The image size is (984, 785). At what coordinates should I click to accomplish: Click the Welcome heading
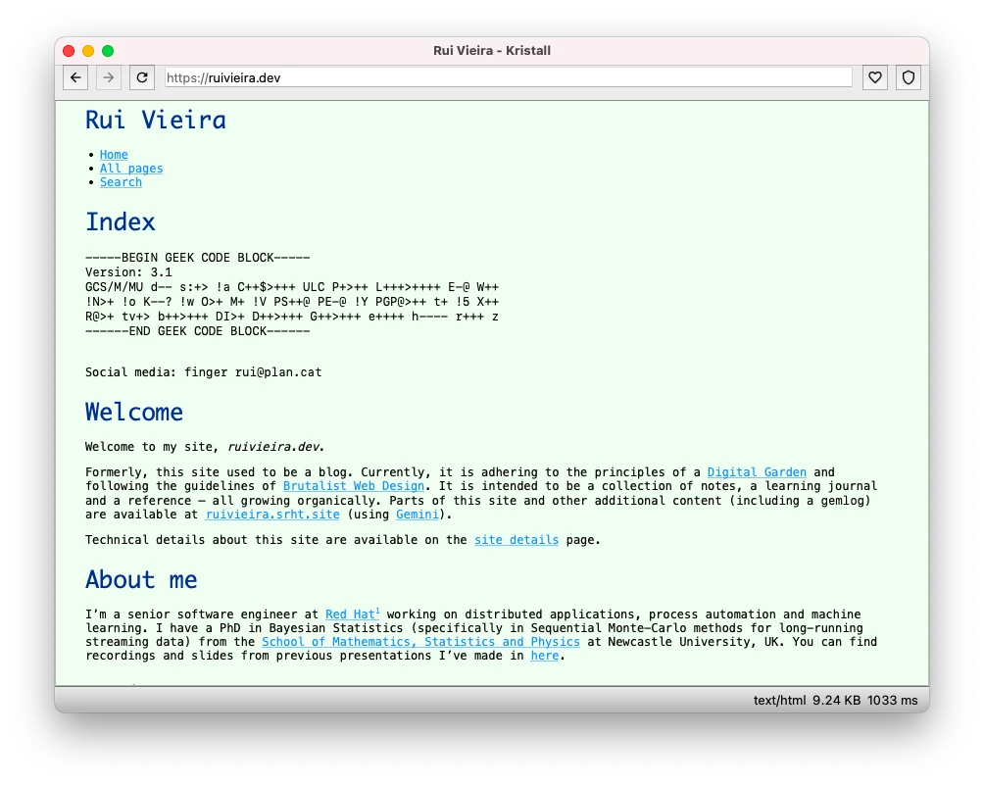(134, 412)
